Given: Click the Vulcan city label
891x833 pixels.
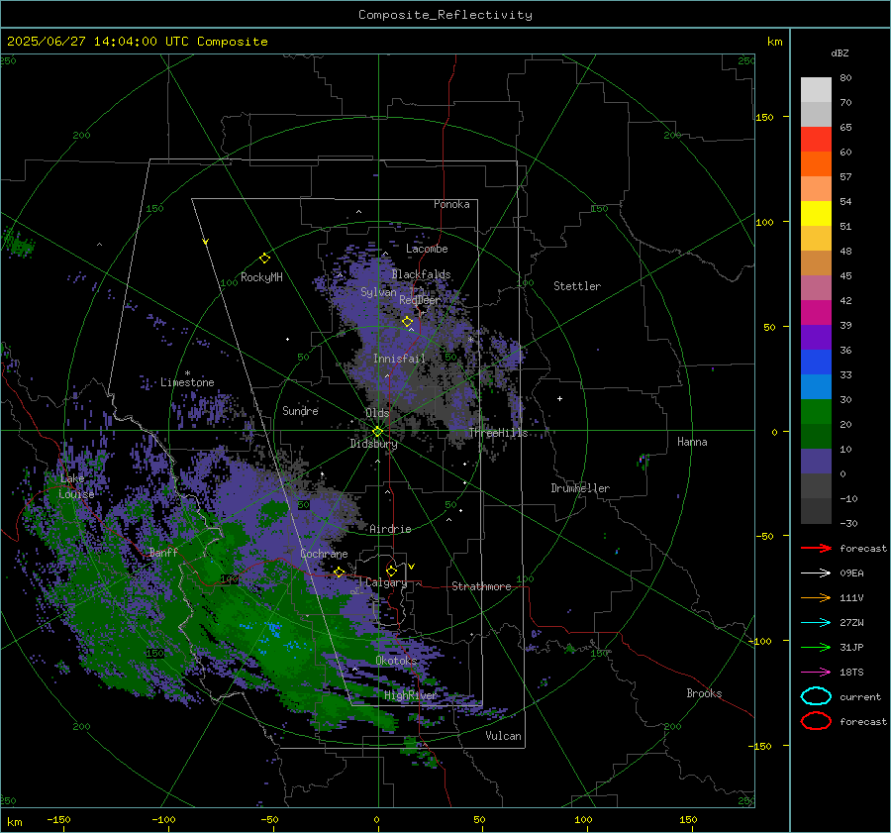Looking at the screenshot, I should point(503,735).
